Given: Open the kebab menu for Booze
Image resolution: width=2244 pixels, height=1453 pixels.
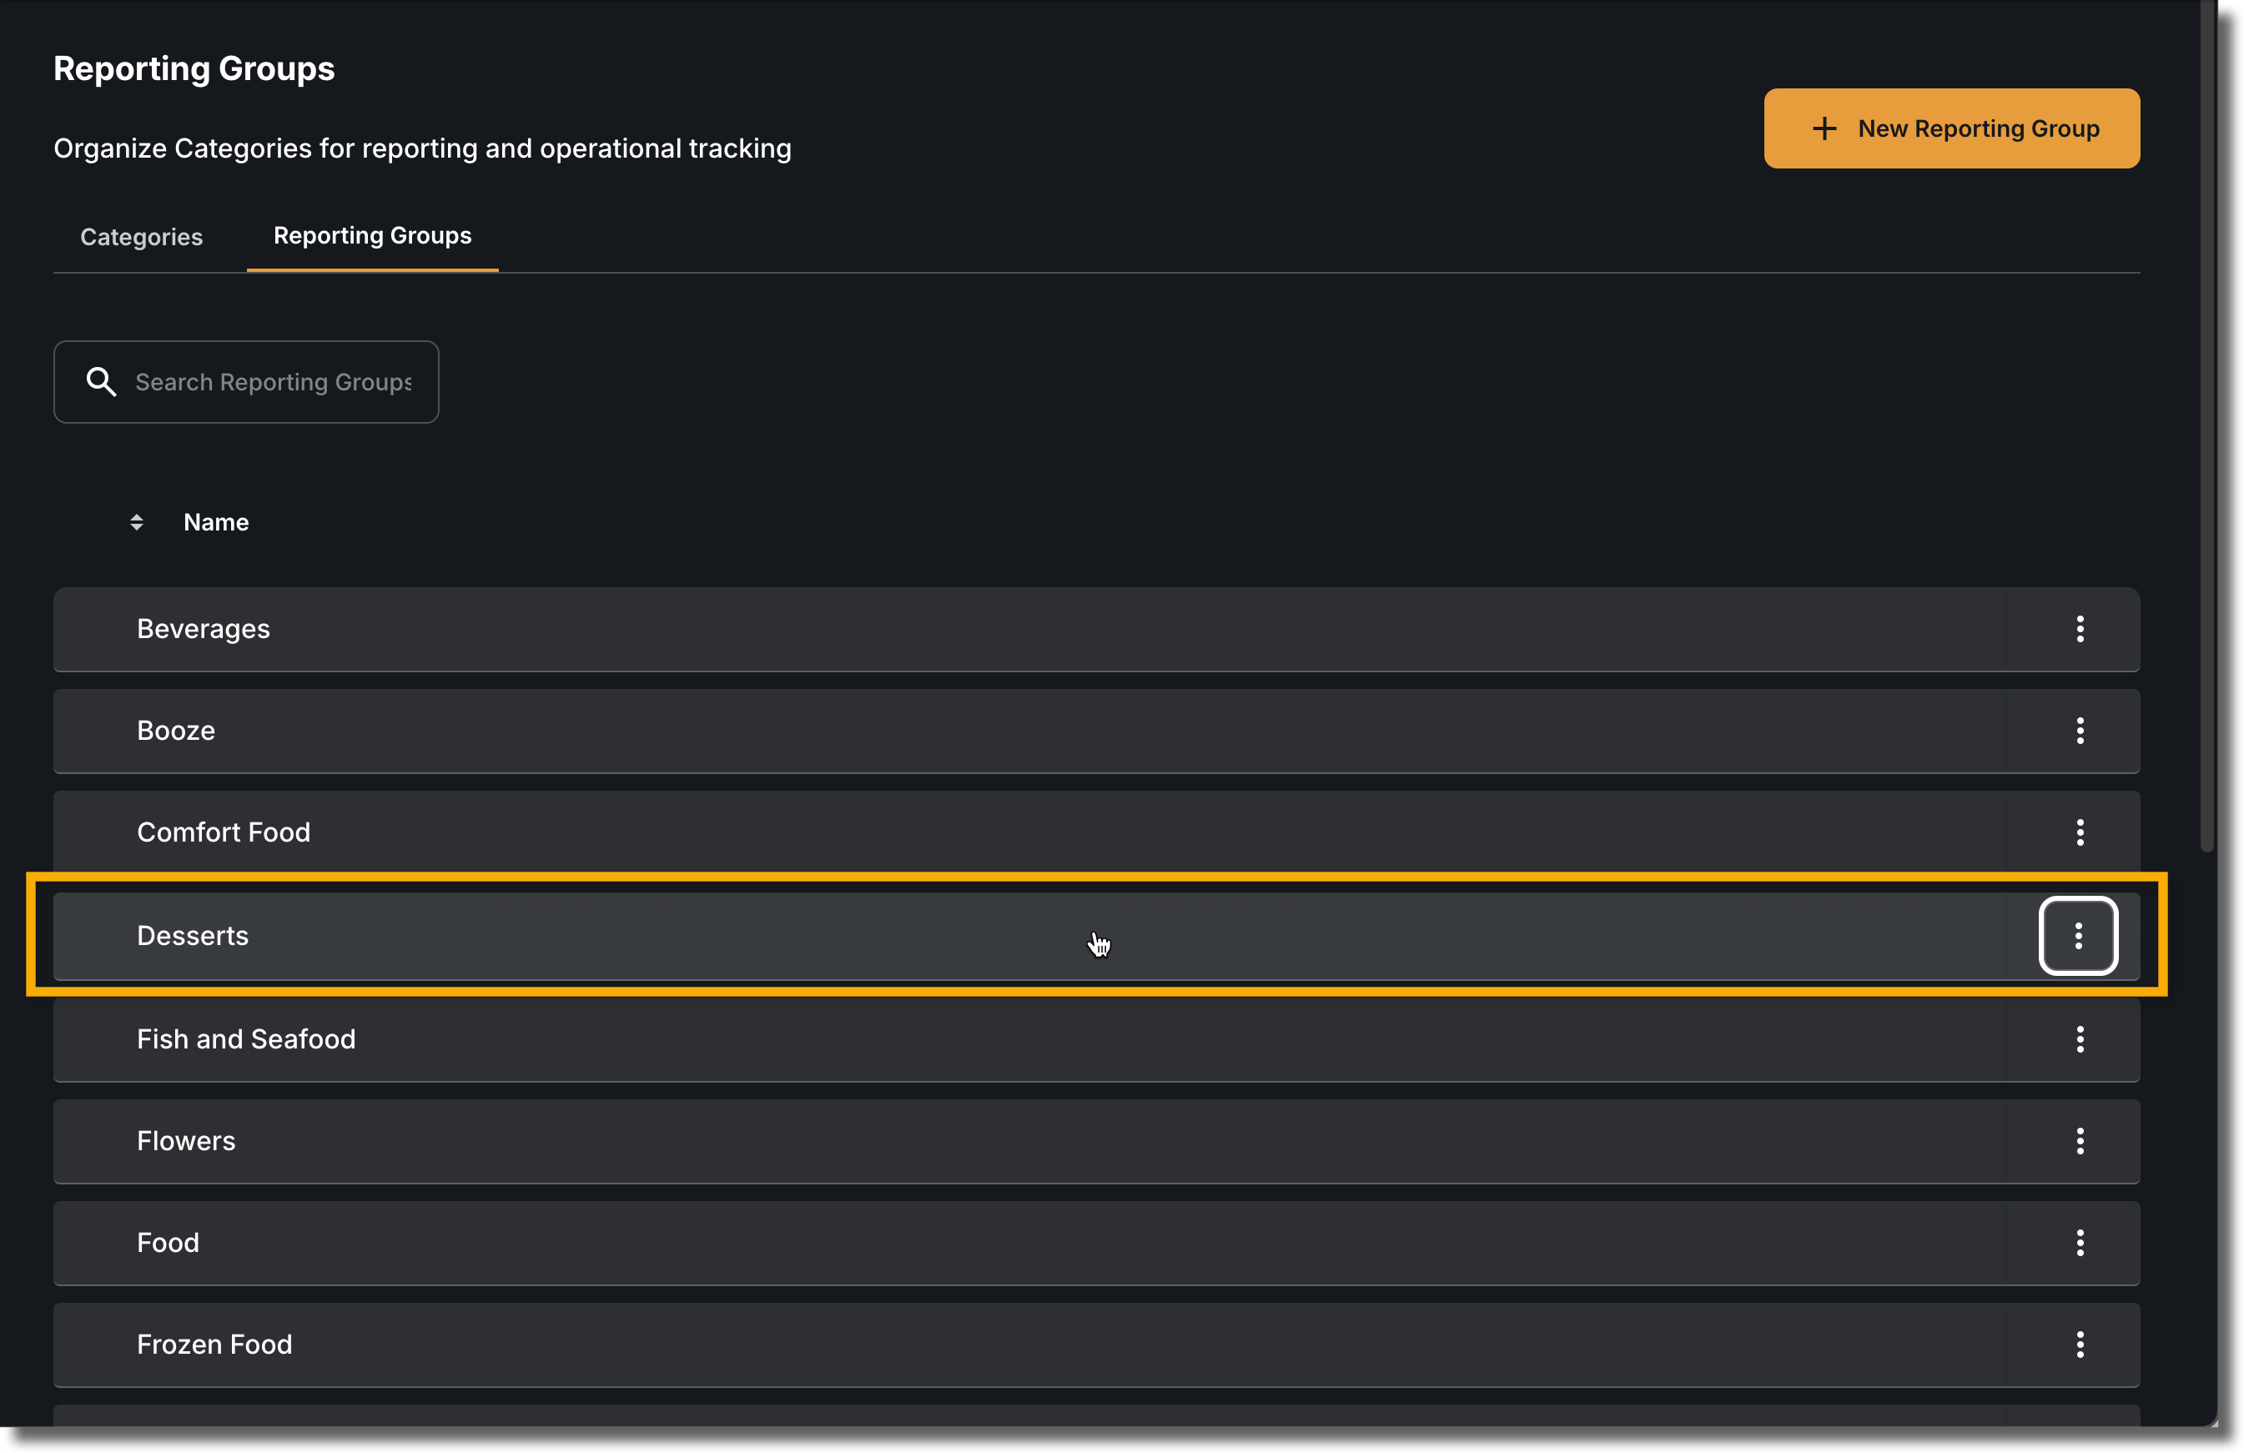Looking at the screenshot, I should click(2079, 731).
